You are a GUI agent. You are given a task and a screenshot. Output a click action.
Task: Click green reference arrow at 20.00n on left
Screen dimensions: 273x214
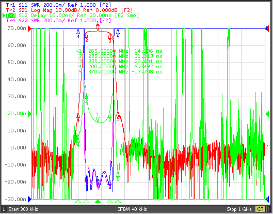(x=29, y=114)
